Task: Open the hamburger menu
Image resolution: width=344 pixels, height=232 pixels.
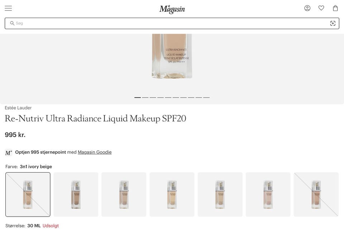Action: tap(8, 8)
